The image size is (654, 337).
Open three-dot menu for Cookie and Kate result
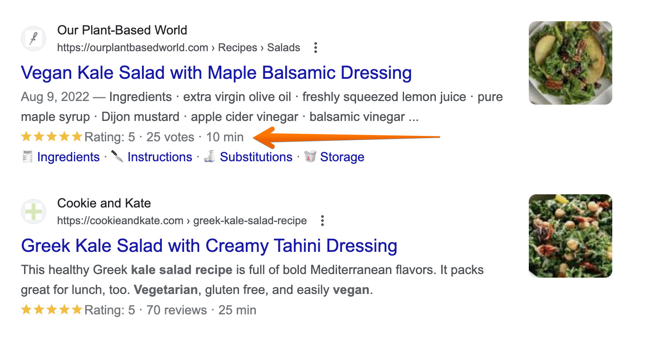(x=322, y=221)
